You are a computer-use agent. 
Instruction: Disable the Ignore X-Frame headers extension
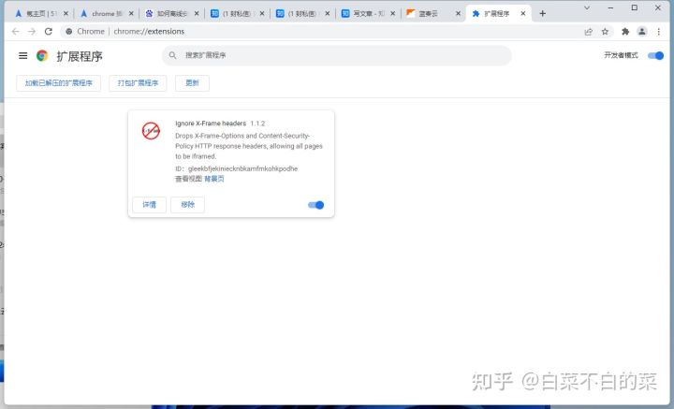point(316,205)
